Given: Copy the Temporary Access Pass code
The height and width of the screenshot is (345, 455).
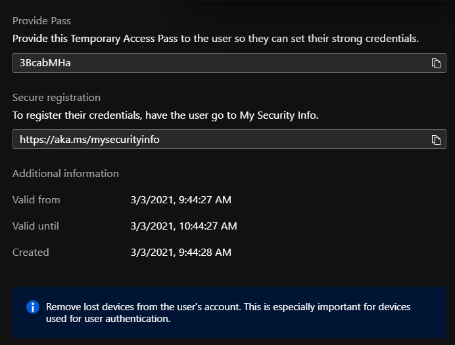Looking at the screenshot, I should pyautogui.click(x=435, y=63).
